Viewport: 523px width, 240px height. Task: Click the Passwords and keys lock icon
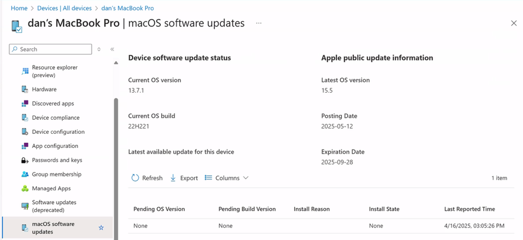pos(25,161)
